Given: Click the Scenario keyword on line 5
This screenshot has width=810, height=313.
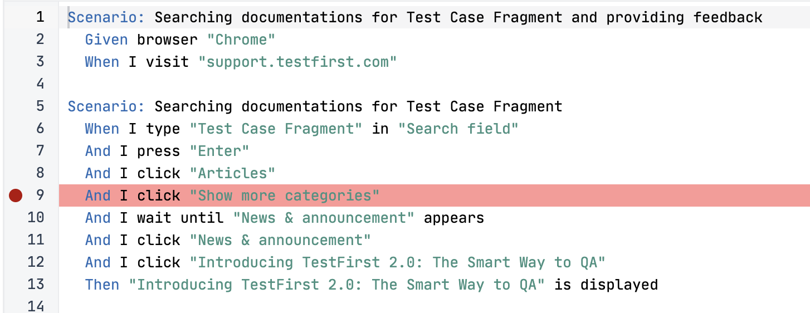Looking at the screenshot, I should pyautogui.click(x=106, y=106).
